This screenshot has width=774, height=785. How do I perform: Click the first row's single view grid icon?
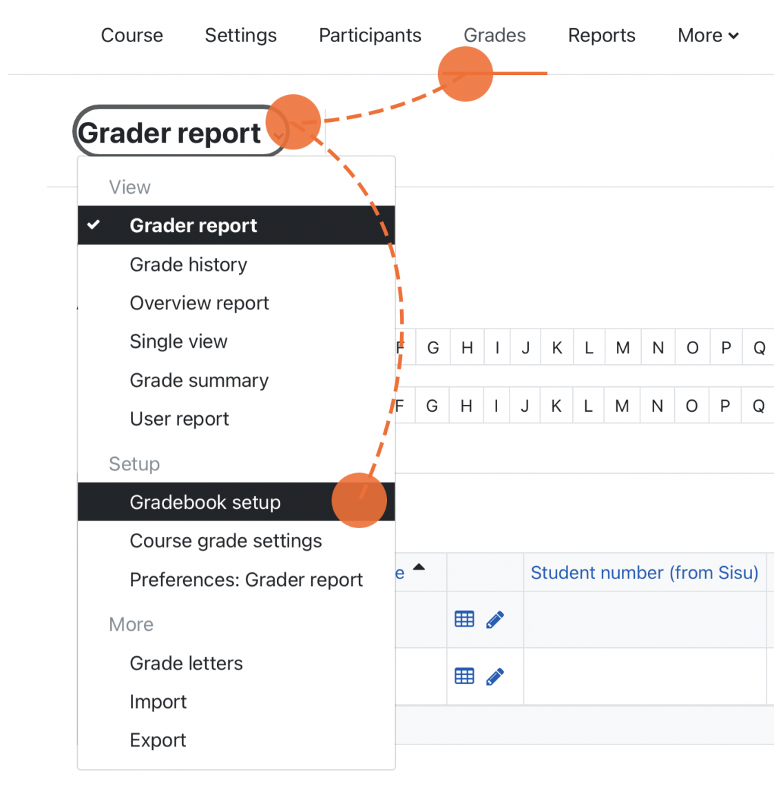pos(465,619)
